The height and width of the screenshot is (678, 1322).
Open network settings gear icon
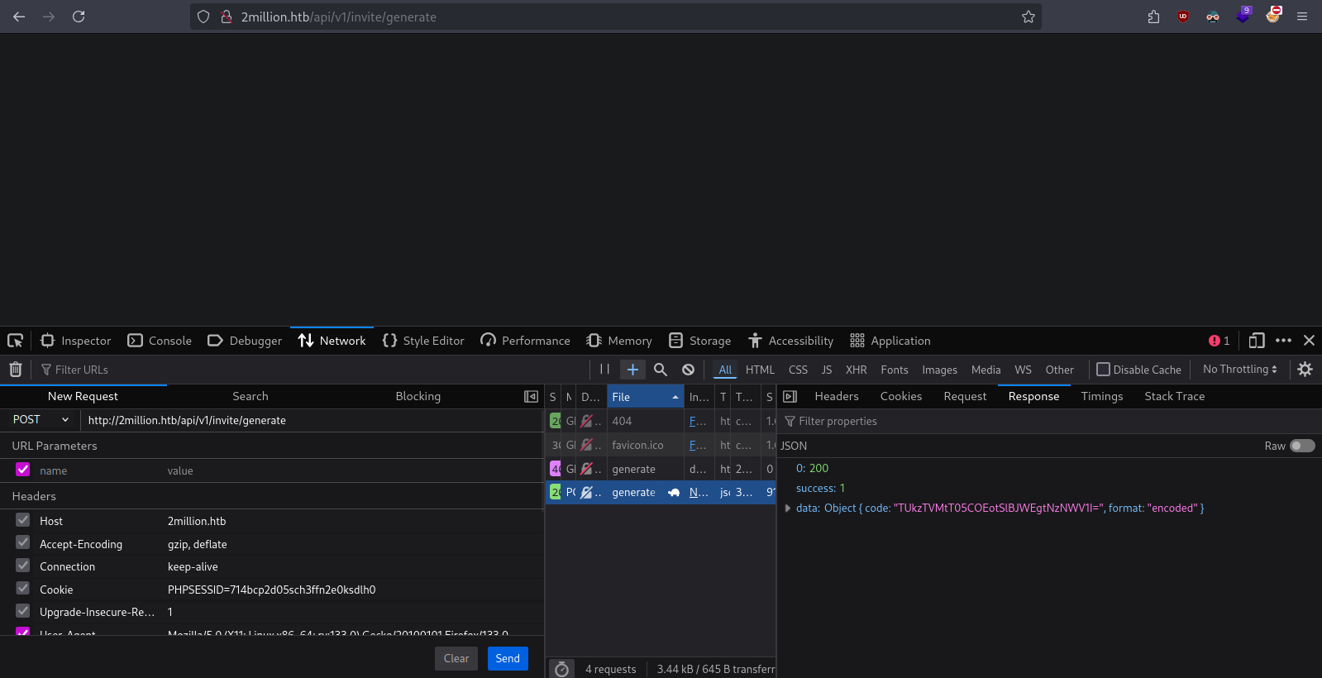tap(1305, 370)
